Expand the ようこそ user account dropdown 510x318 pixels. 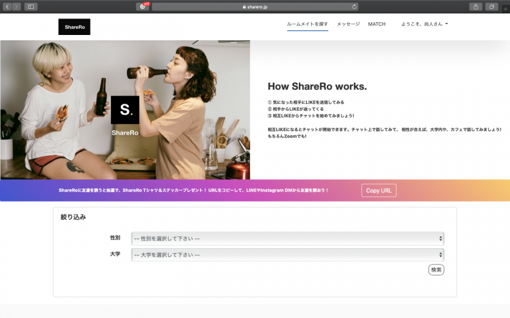(x=425, y=24)
